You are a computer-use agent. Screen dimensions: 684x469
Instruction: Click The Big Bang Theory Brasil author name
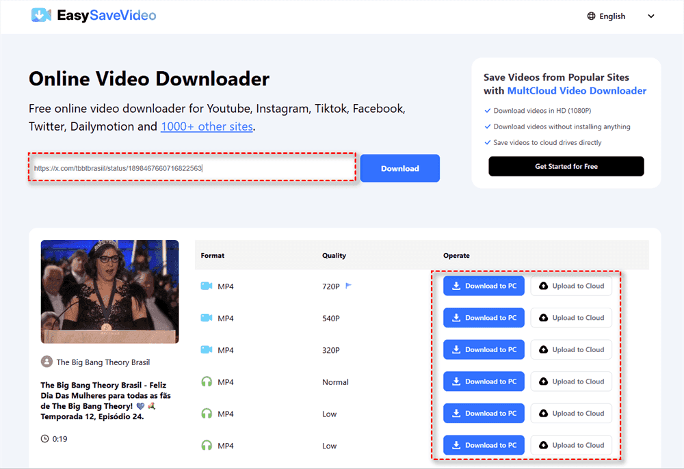click(x=103, y=362)
